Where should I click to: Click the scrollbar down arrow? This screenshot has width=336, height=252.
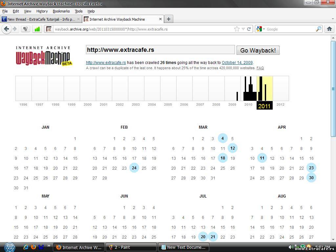click(x=333, y=239)
